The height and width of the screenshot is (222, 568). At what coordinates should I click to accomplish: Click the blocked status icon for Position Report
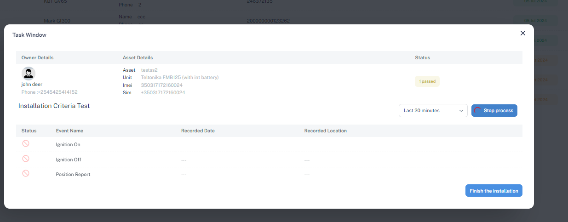point(26,173)
